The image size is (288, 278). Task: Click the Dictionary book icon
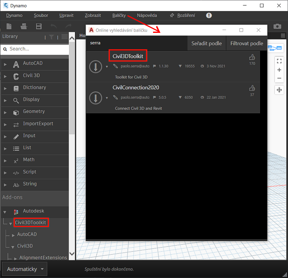16,89
